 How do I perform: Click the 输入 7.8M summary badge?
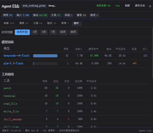pyautogui.click(x=23, y=15)
